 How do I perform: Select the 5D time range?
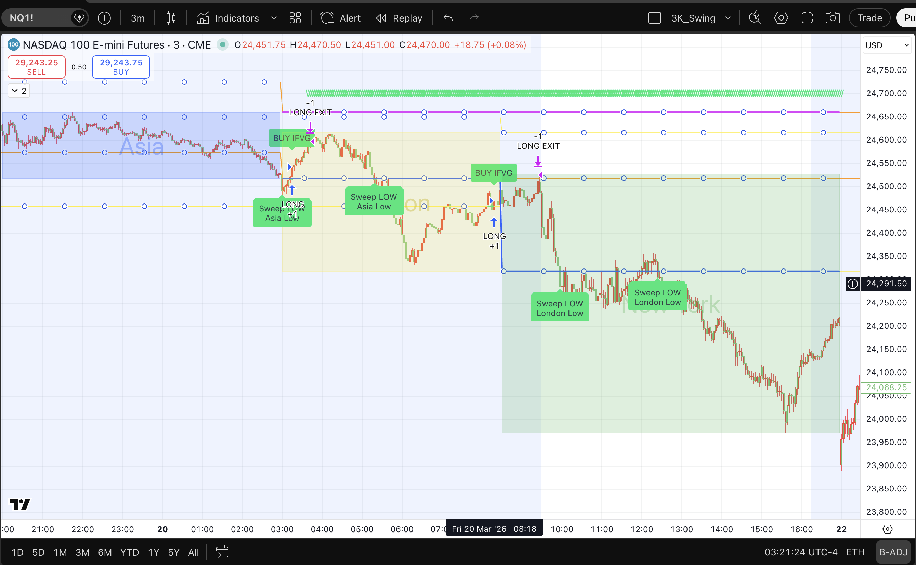pyautogui.click(x=39, y=552)
